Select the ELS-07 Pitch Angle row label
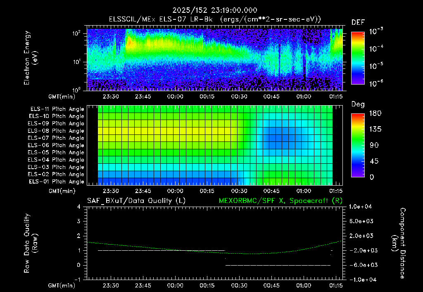The height and width of the screenshot is (292, 423). pyautogui.click(x=56, y=138)
